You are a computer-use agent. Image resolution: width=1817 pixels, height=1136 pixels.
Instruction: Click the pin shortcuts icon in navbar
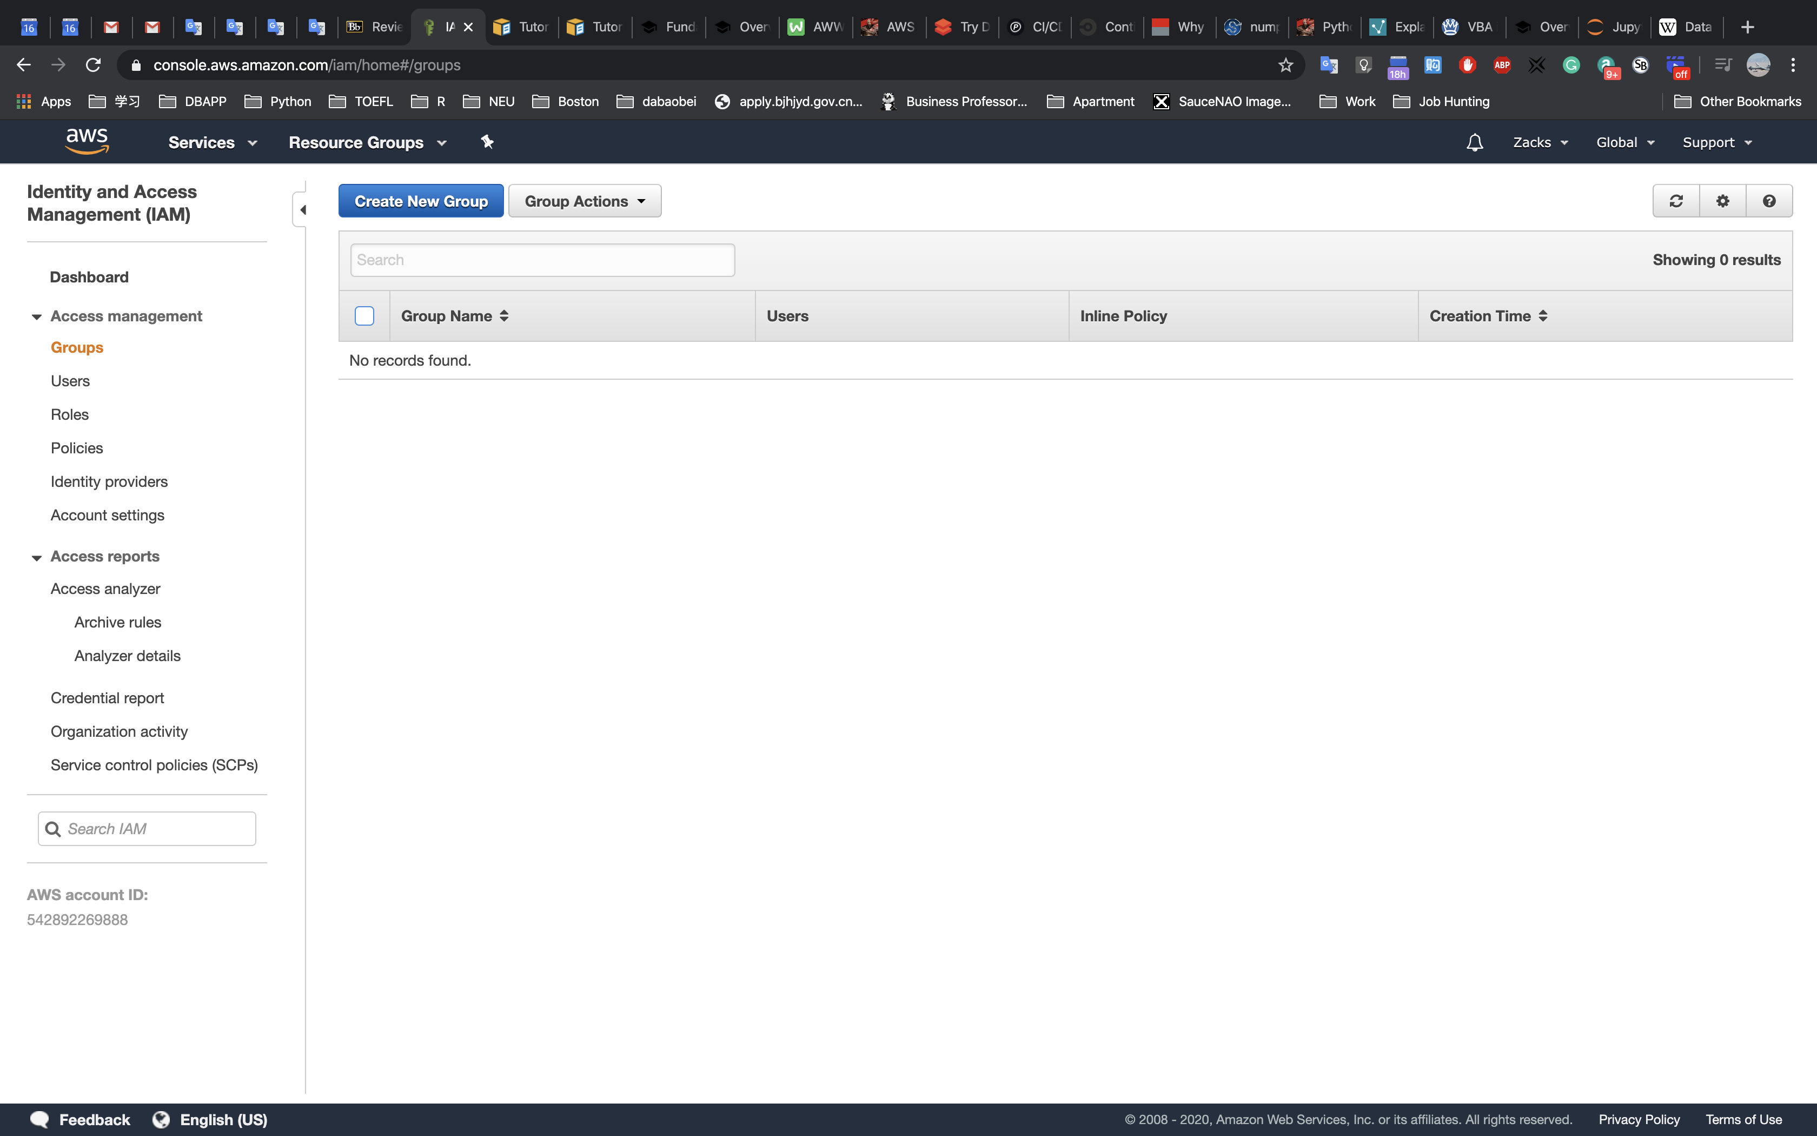coord(487,142)
